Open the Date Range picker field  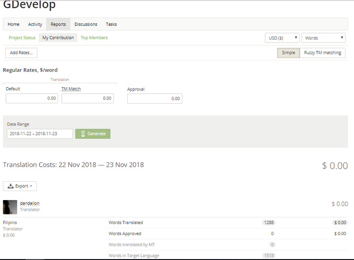point(40,134)
